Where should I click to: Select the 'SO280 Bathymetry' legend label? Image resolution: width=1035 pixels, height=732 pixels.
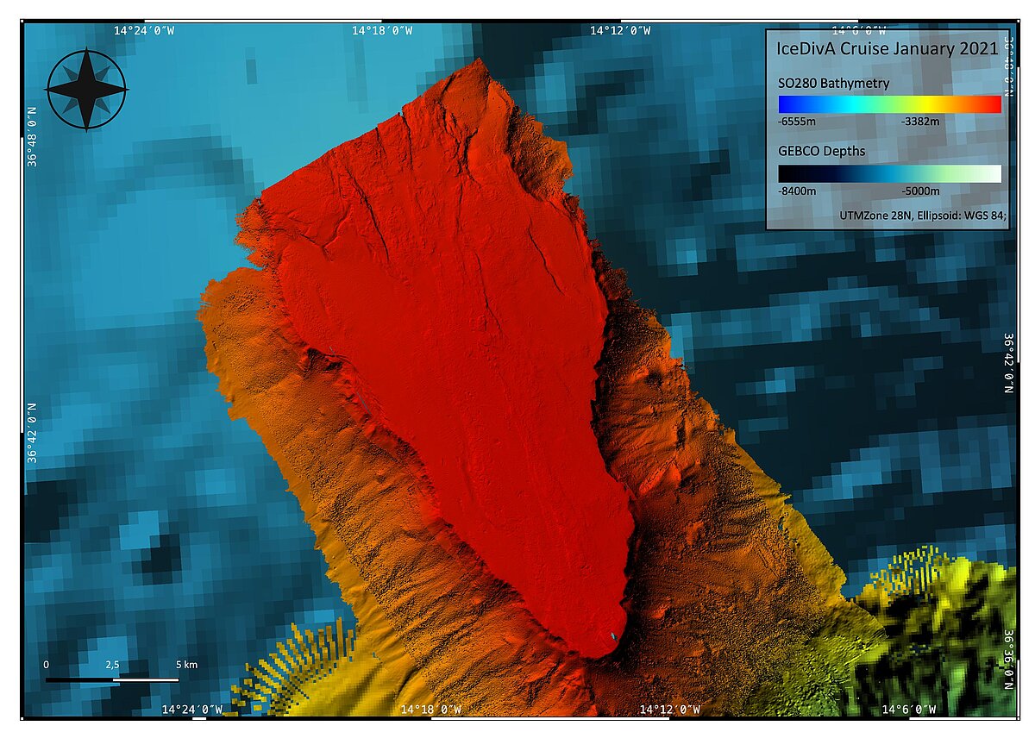point(833,84)
